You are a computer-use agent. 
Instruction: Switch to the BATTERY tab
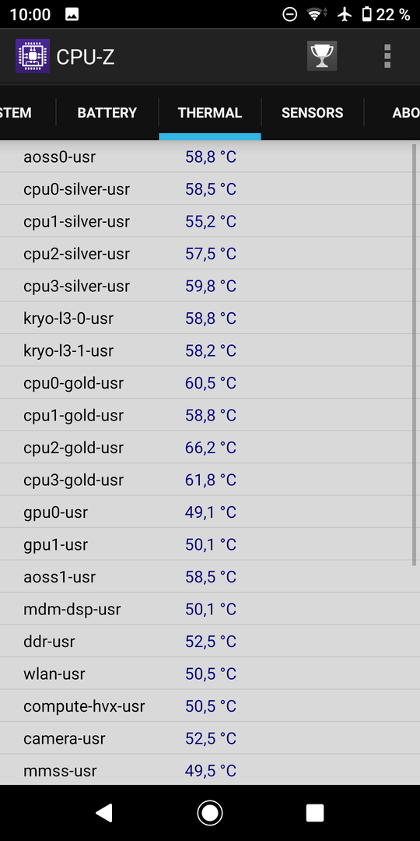click(107, 113)
